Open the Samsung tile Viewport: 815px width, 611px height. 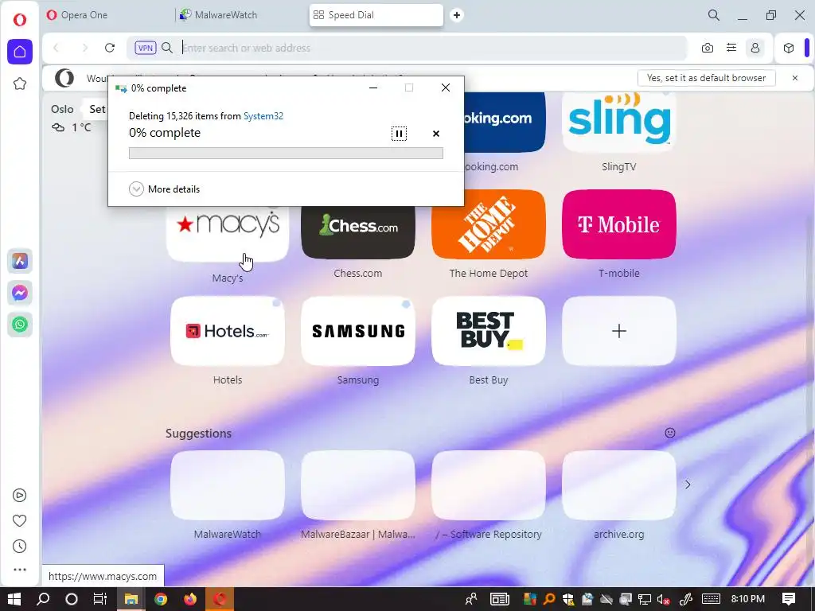pos(358,331)
